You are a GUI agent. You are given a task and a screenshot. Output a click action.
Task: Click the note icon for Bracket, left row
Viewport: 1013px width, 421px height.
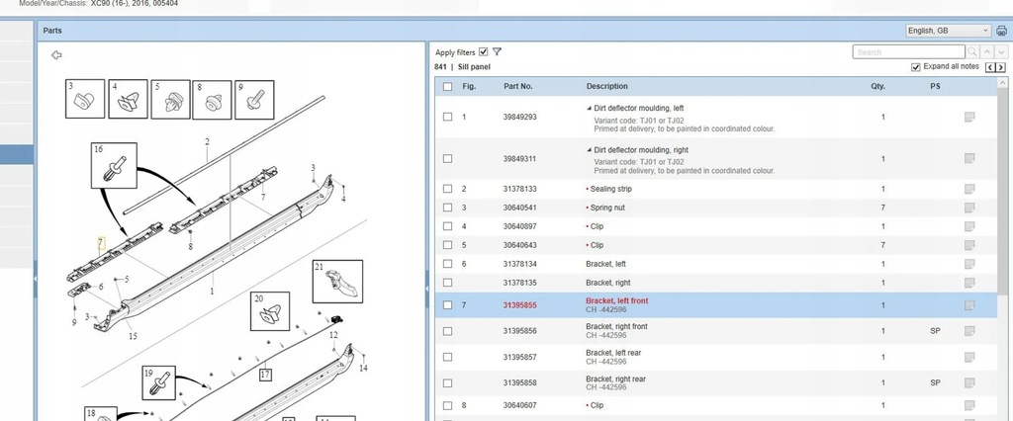pos(969,264)
